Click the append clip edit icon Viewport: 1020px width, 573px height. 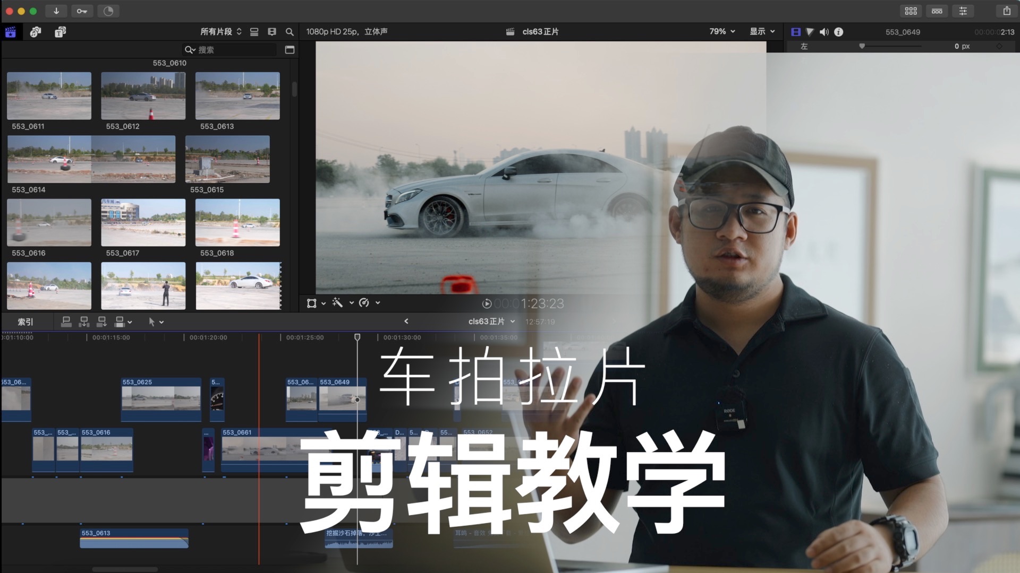click(x=101, y=322)
